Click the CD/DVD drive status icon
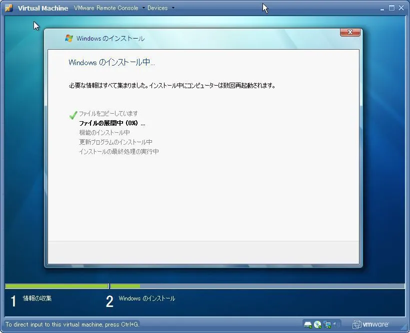Image resolution: width=410 pixels, height=333 pixels. coord(317,324)
